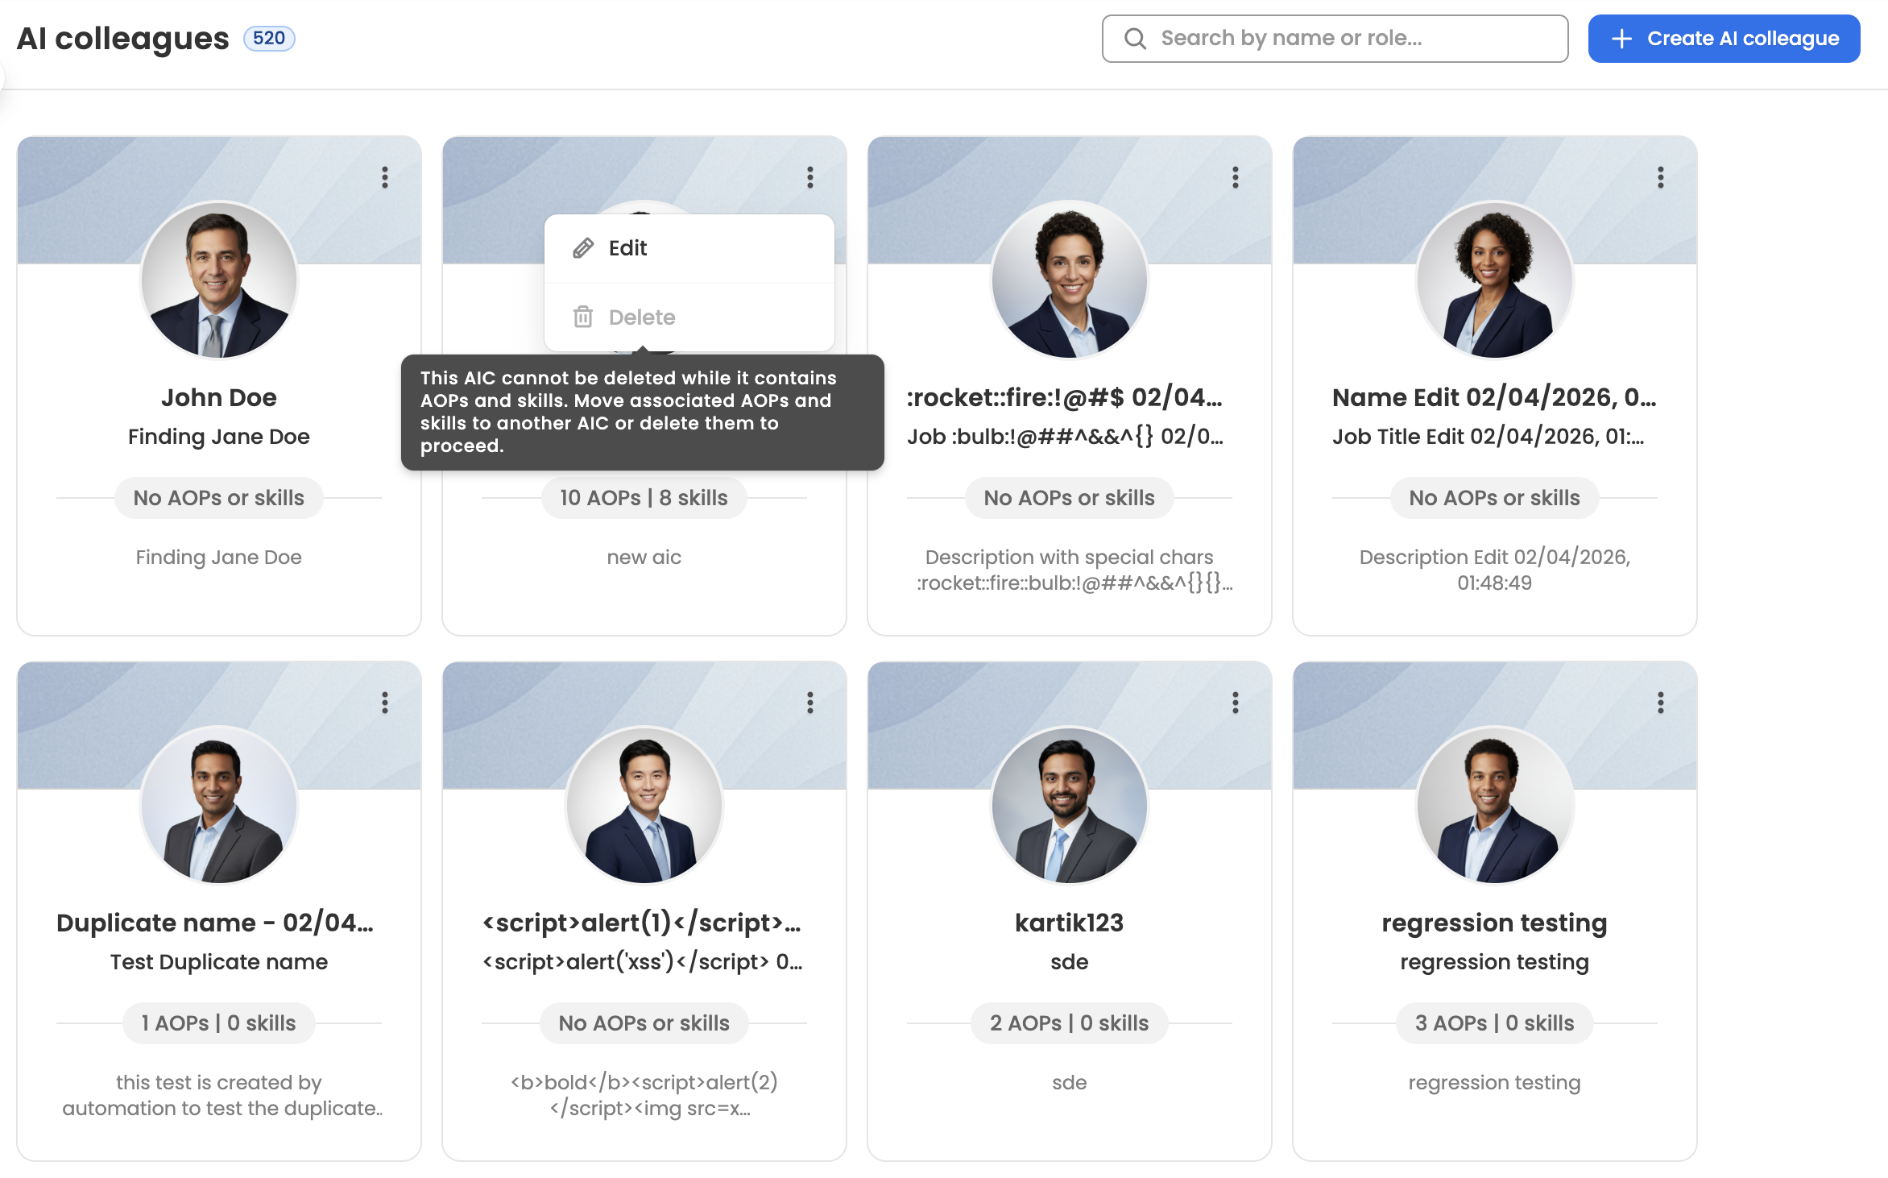Open script alert card's three-dot menu
The width and height of the screenshot is (1888, 1178).
point(809,703)
